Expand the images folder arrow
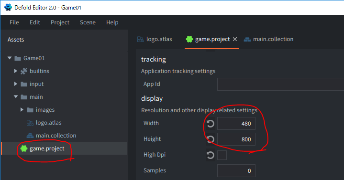The image size is (344, 180). [22, 109]
